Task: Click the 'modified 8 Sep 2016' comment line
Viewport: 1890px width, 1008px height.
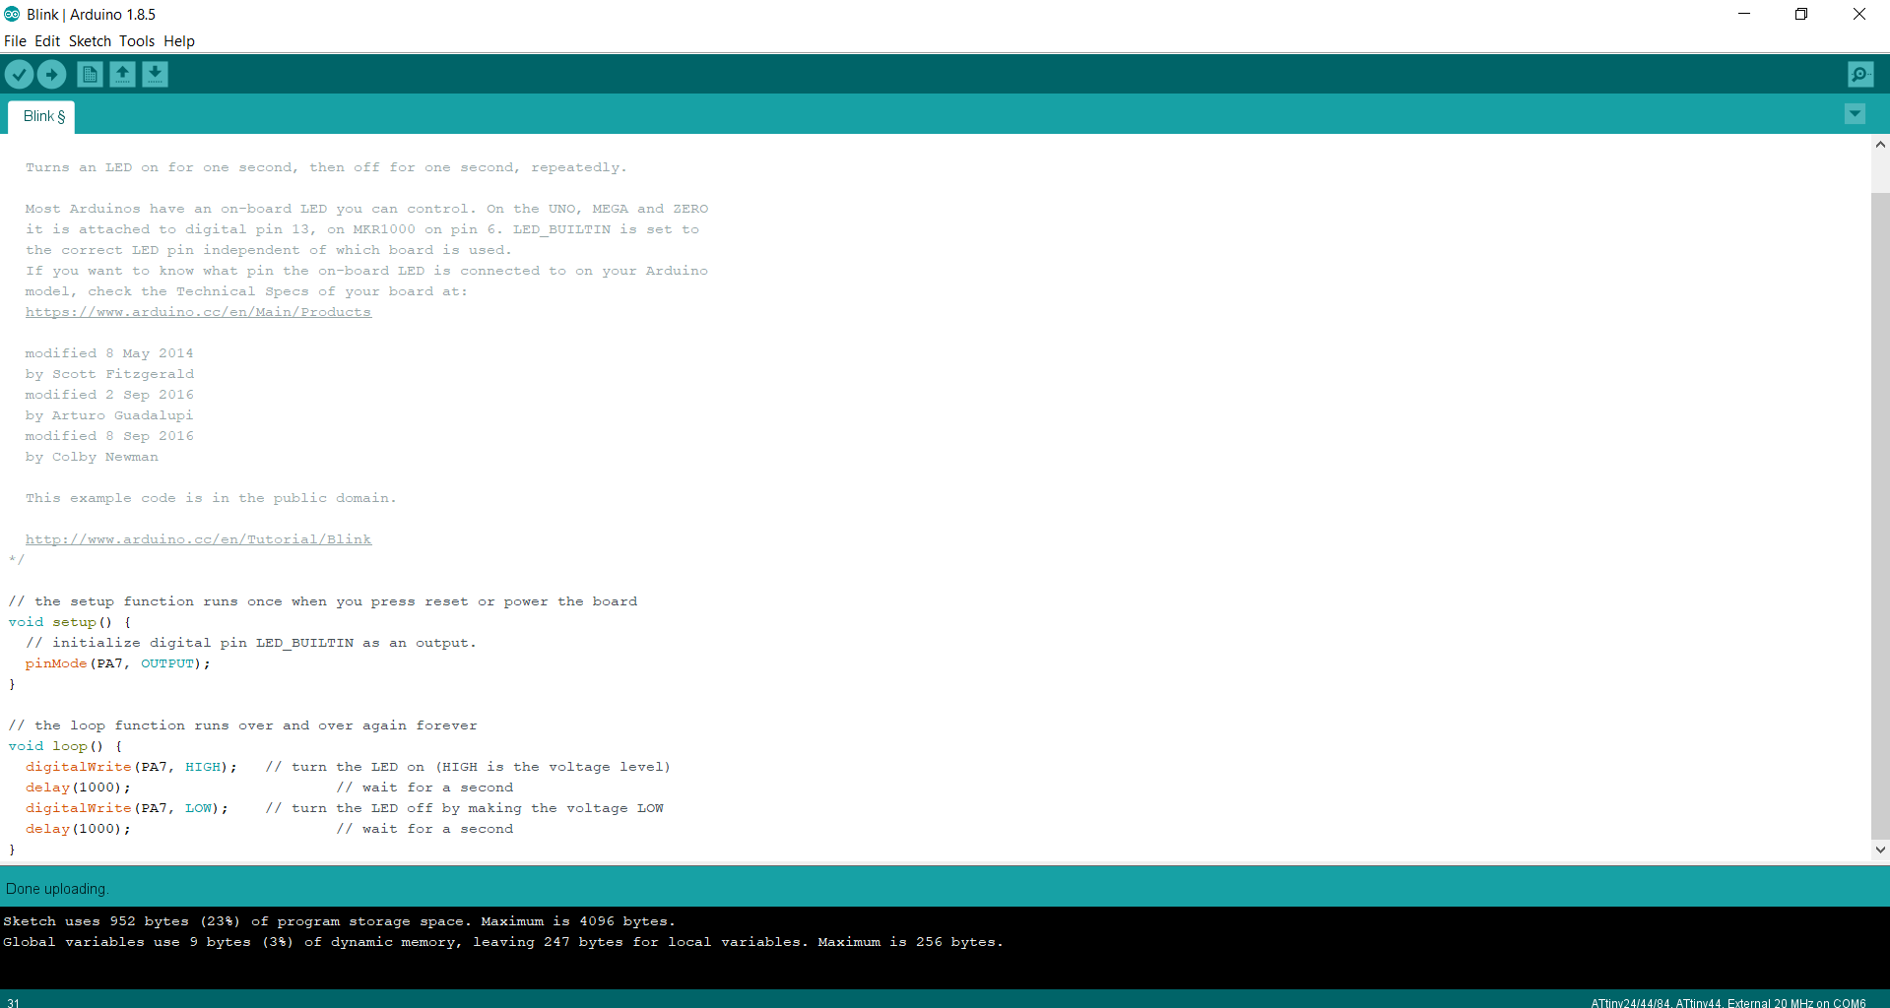Action: click(109, 436)
